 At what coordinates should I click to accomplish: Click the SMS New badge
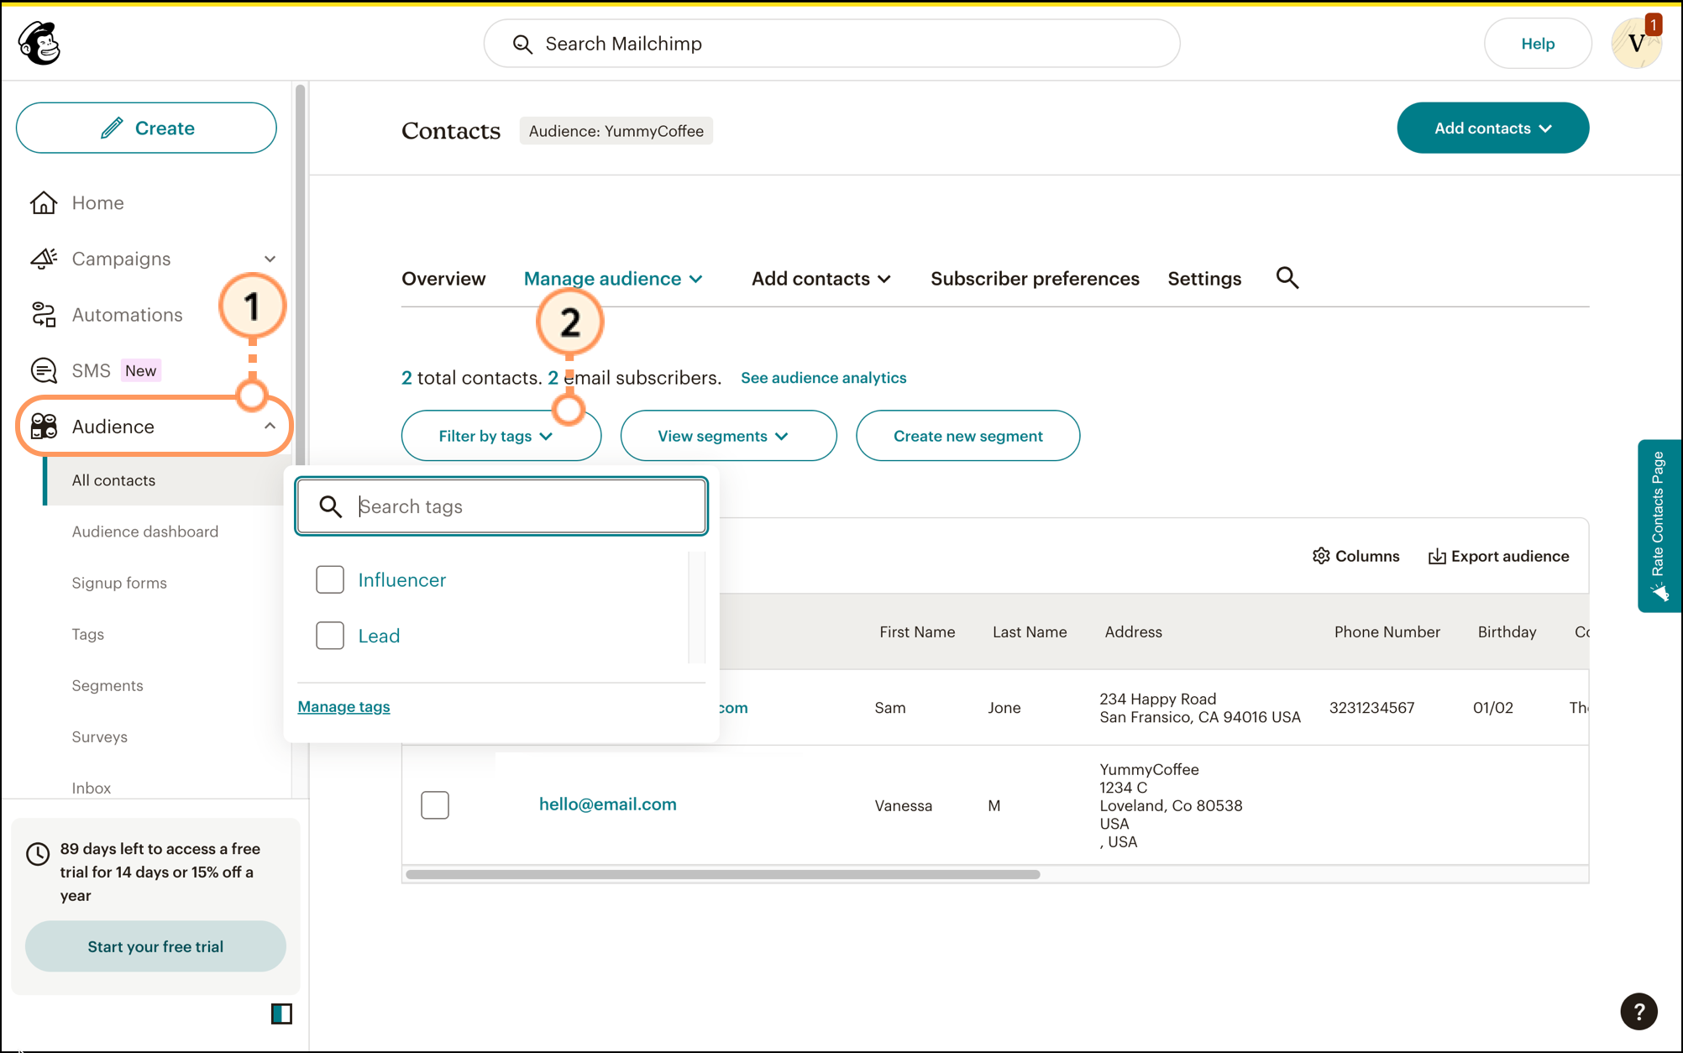tap(140, 370)
